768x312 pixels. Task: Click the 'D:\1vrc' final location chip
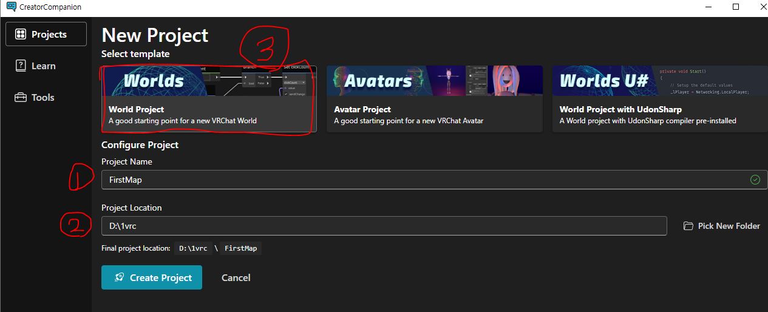tap(193, 248)
